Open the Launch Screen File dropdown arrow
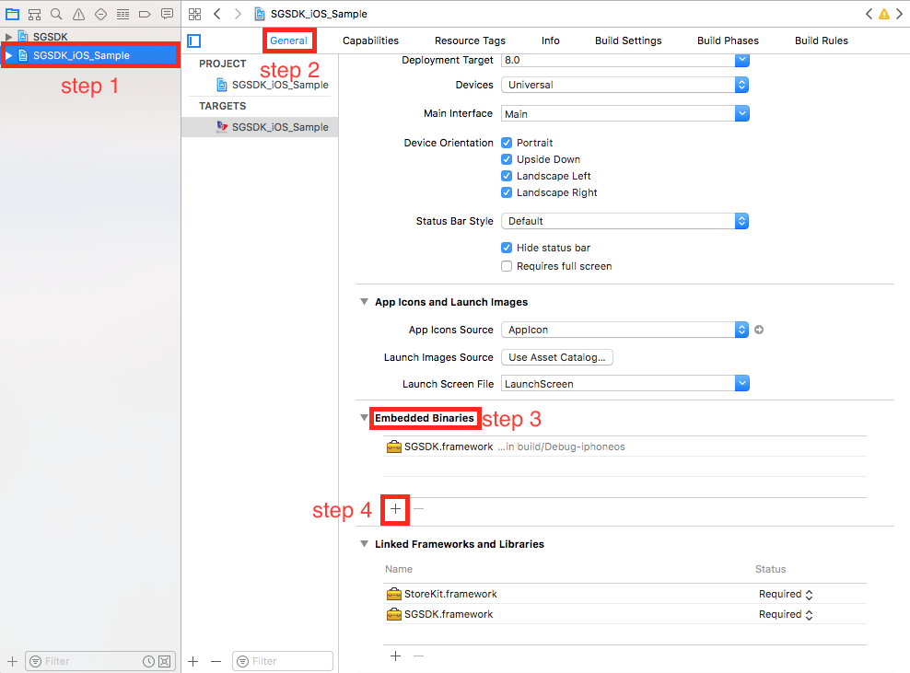 [741, 384]
